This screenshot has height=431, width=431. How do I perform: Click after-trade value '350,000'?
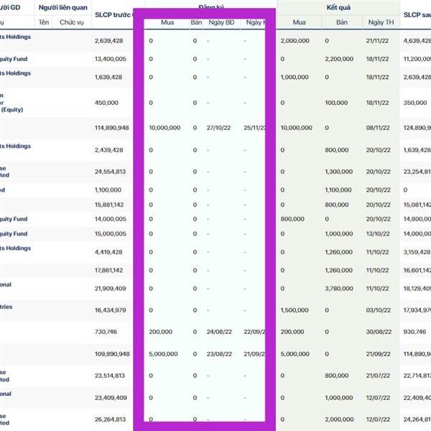point(414,103)
